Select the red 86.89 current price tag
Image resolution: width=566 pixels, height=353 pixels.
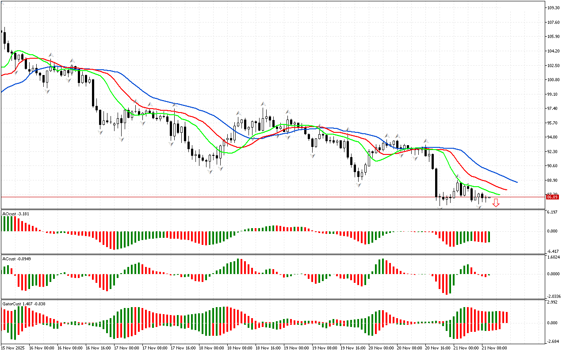[x=552, y=197]
